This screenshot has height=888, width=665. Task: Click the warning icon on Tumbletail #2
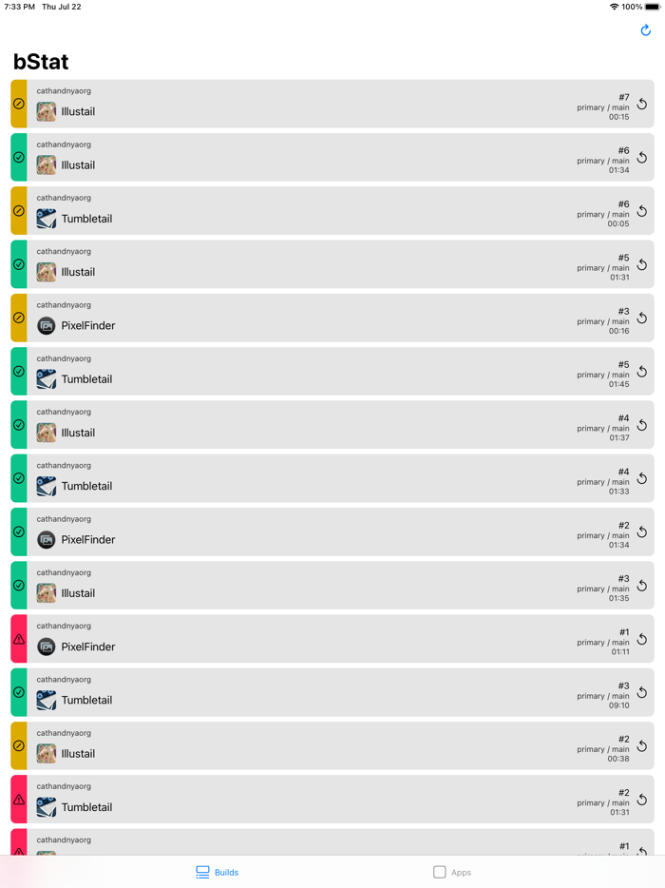(x=19, y=800)
